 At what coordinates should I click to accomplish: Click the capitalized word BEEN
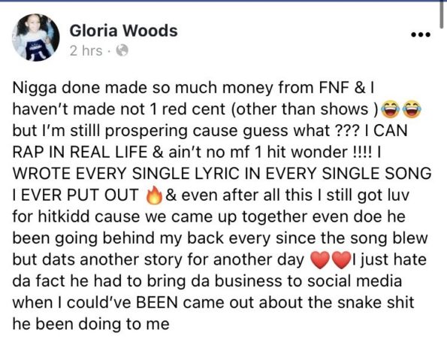tap(157, 303)
